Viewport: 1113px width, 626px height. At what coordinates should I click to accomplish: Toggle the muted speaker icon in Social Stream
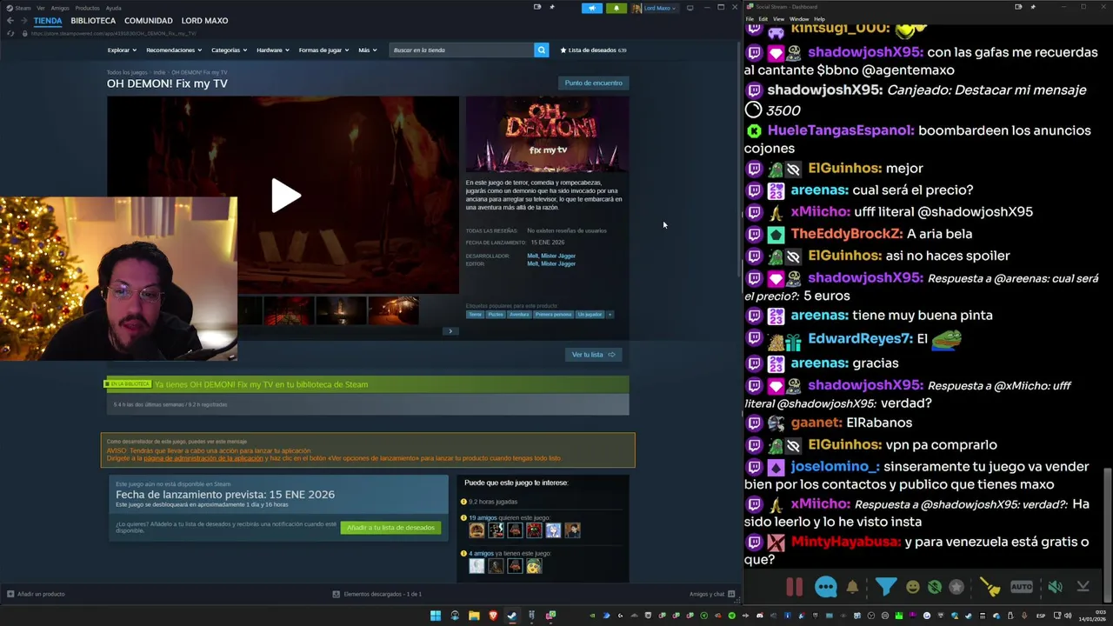1055,587
